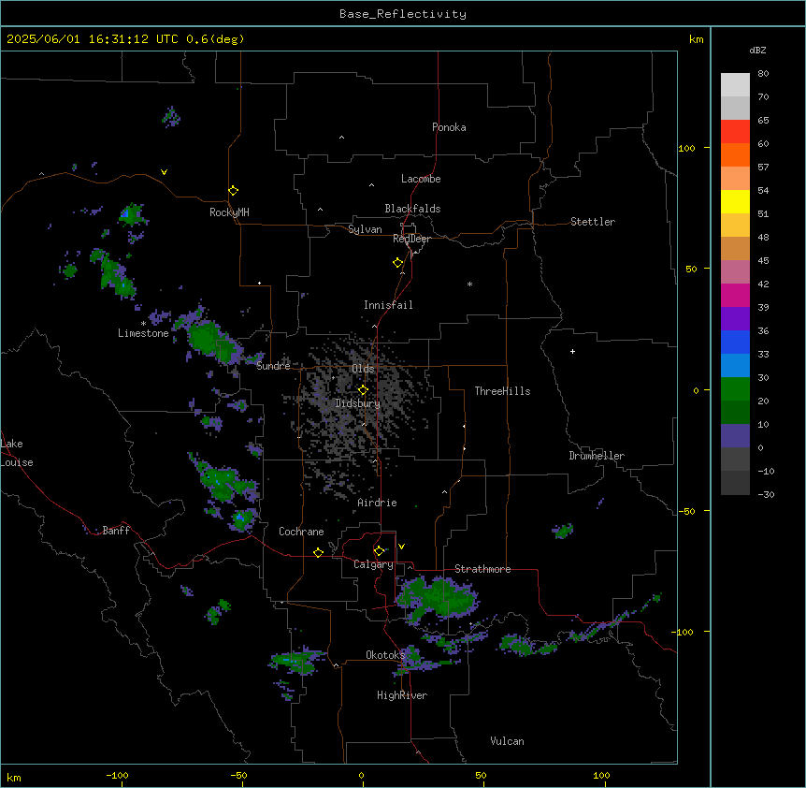Click the yellow diamond marker above Calgary label

pyautogui.click(x=380, y=551)
